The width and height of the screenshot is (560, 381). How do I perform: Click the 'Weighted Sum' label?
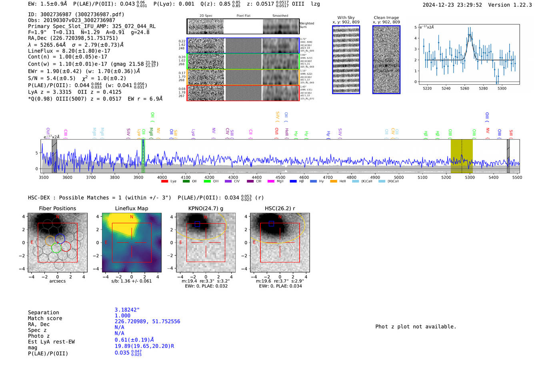[x=307, y=25]
